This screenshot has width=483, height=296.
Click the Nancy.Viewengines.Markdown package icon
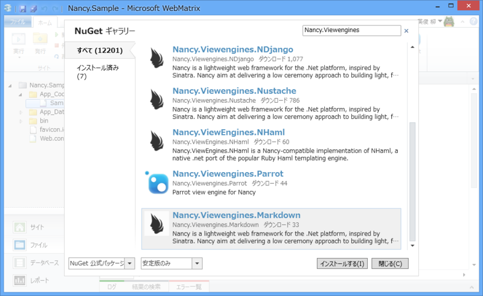pos(156,224)
